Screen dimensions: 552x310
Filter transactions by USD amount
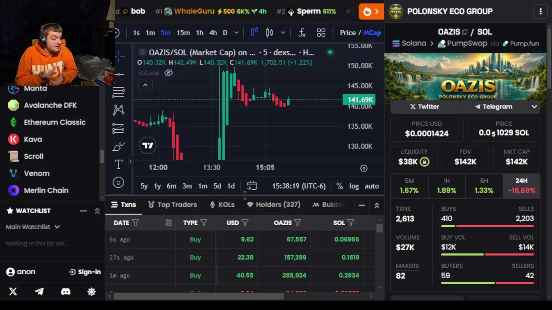(x=245, y=223)
